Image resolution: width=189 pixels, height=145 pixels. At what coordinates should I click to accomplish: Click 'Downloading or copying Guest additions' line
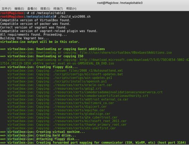52,49
